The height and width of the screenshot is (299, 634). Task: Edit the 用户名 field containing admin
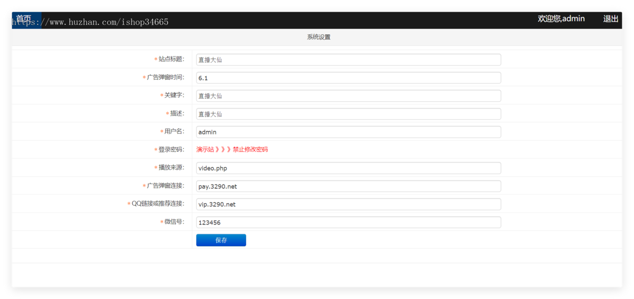click(x=348, y=132)
